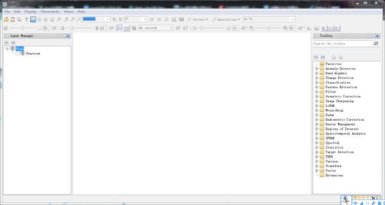Expand the Classification folder
This screenshot has height=205, width=385.
pos(317,83)
